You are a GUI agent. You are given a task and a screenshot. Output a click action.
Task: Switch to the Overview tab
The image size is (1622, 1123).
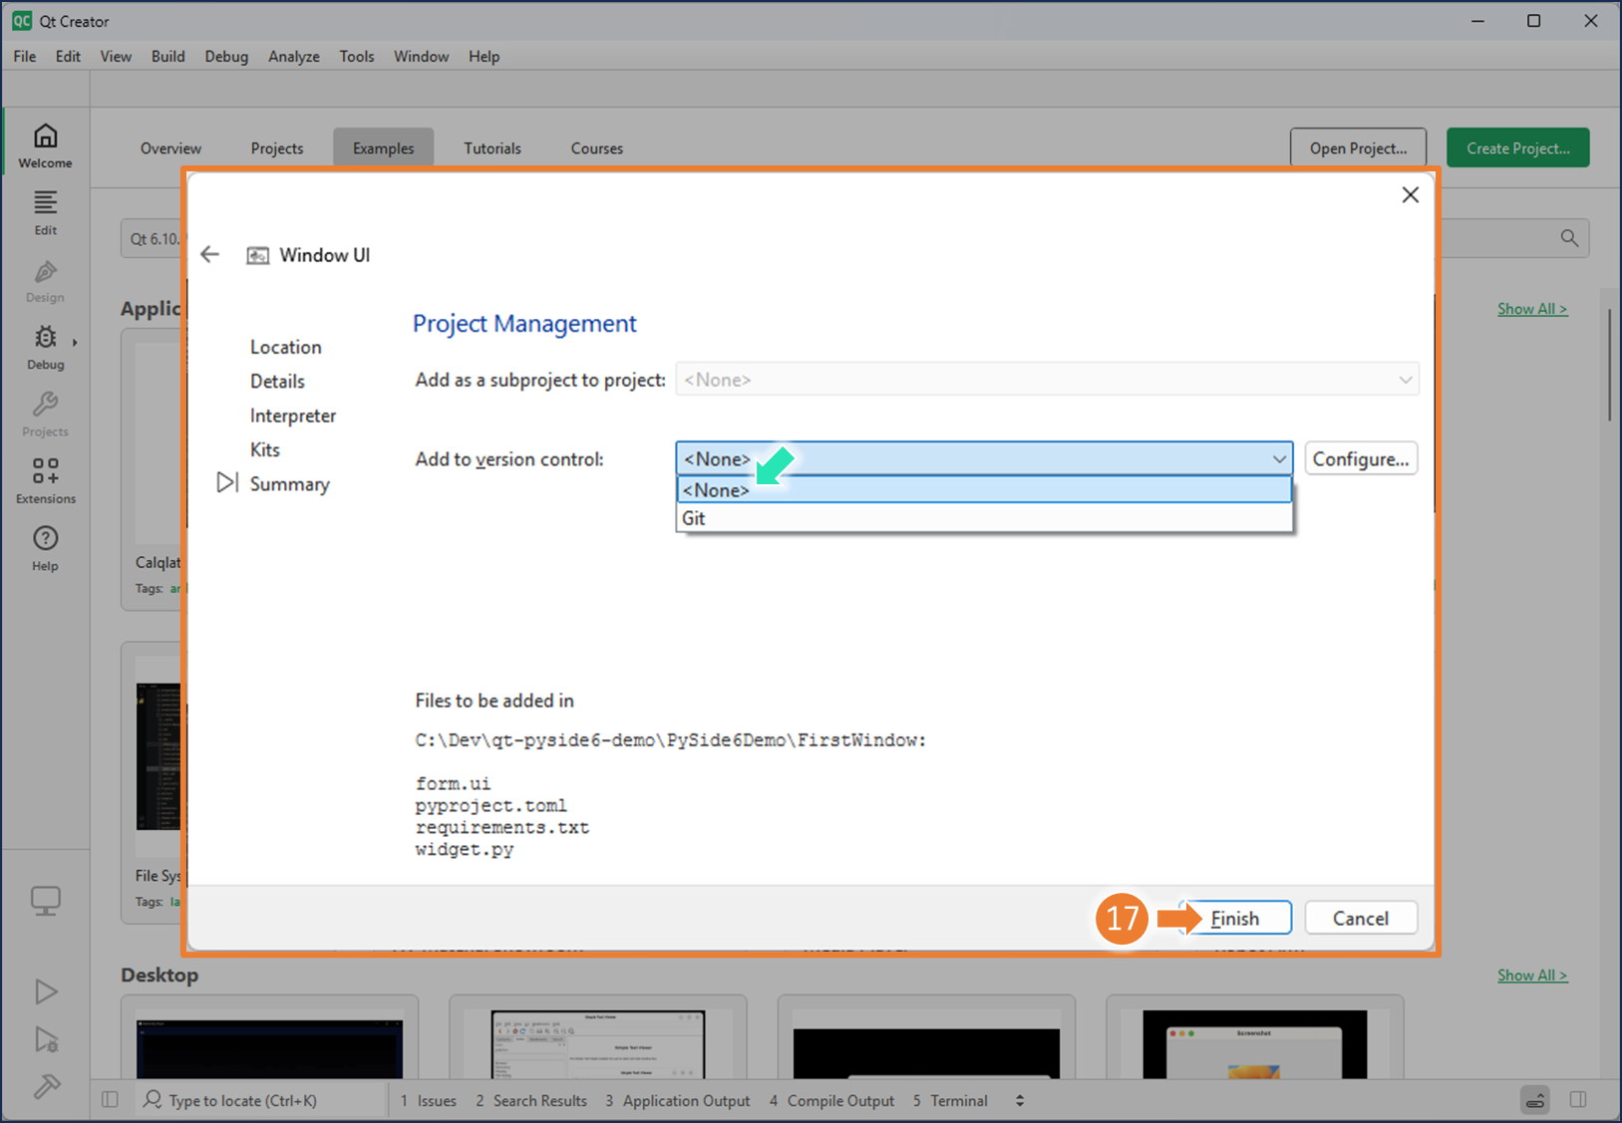point(170,147)
